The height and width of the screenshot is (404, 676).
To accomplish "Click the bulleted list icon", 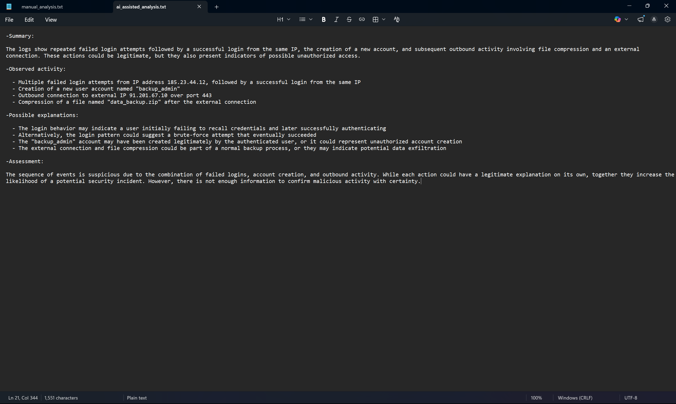I will tap(302, 19).
